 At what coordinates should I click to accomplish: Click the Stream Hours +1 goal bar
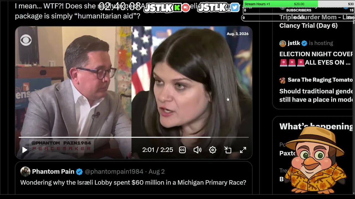pos(299,4)
